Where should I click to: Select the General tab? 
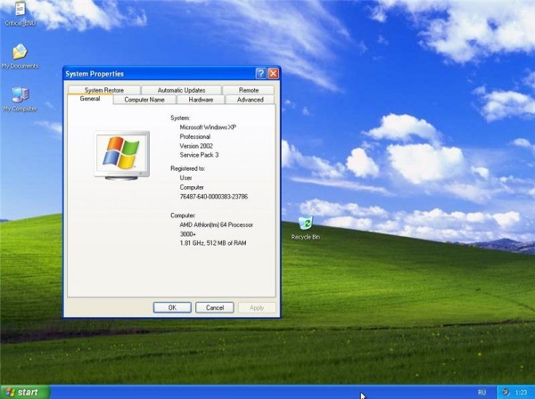point(90,99)
